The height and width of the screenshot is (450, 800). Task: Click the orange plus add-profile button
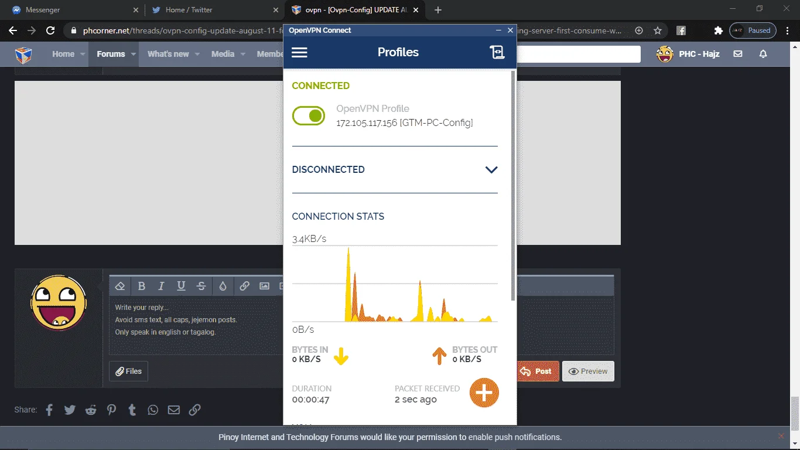484,393
